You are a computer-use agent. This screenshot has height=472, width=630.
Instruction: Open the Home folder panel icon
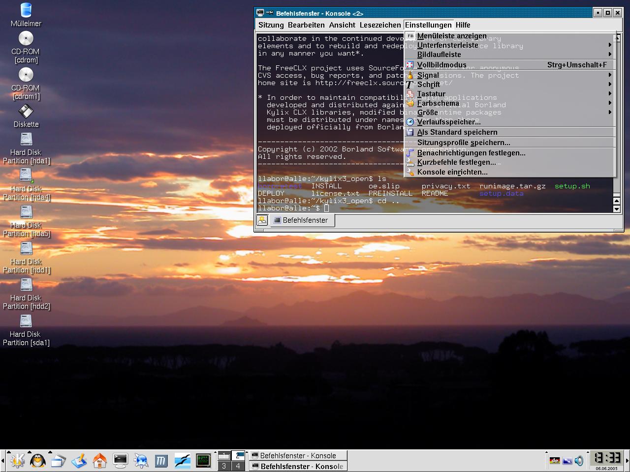100,461
